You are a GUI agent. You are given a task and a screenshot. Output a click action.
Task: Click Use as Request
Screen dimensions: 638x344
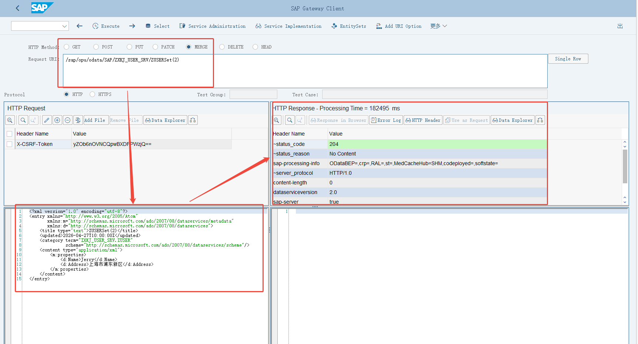coord(467,120)
